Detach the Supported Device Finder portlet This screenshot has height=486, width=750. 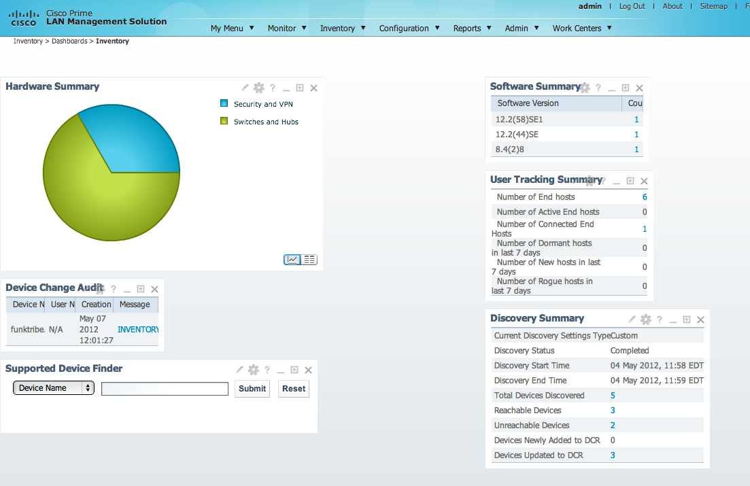coord(294,370)
